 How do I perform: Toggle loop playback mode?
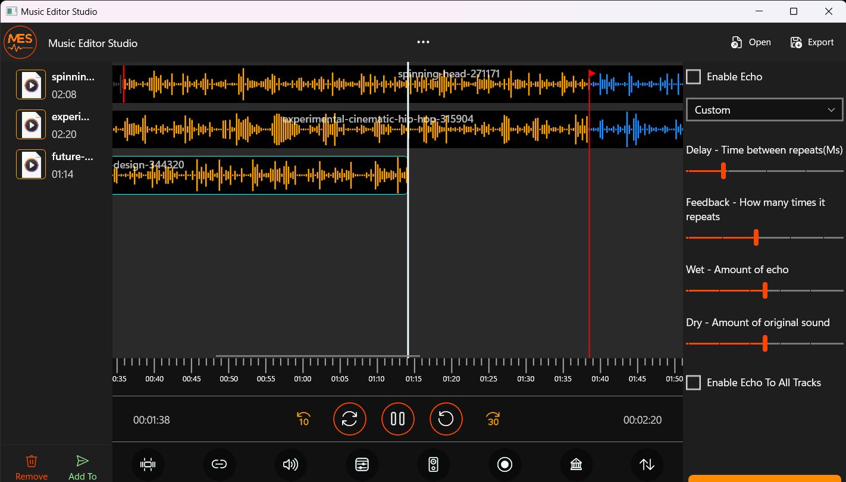pos(350,419)
